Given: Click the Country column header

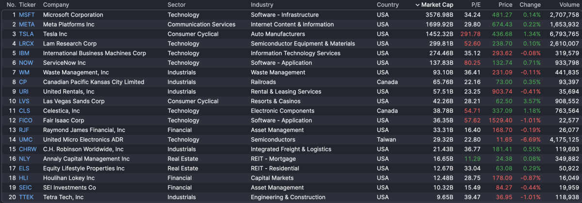Looking at the screenshot, I should pyautogui.click(x=388, y=5).
